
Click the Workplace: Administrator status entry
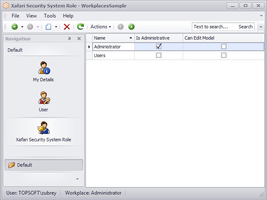[x=93, y=193]
